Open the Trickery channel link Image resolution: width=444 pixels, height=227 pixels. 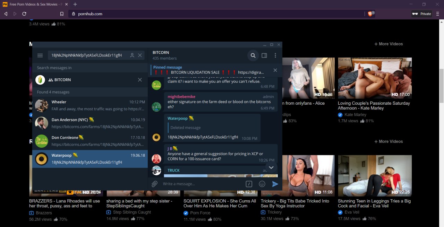click(274, 212)
